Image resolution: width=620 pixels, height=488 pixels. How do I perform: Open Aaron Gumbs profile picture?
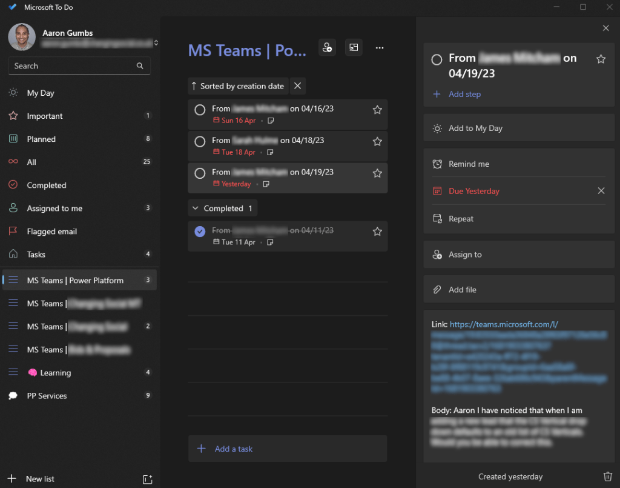click(x=22, y=37)
